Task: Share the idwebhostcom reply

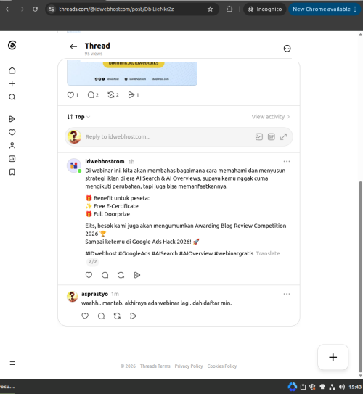Action: point(137,275)
